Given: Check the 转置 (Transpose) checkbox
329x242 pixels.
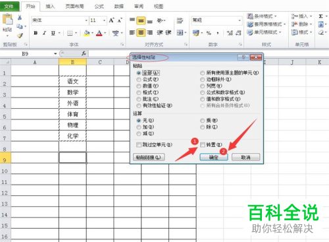Looking at the screenshot, I should 203,144.
